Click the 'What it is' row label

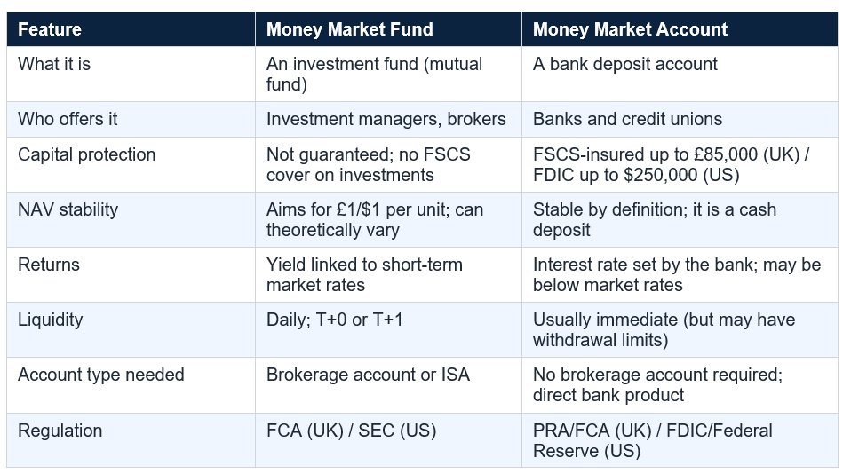[131, 74]
